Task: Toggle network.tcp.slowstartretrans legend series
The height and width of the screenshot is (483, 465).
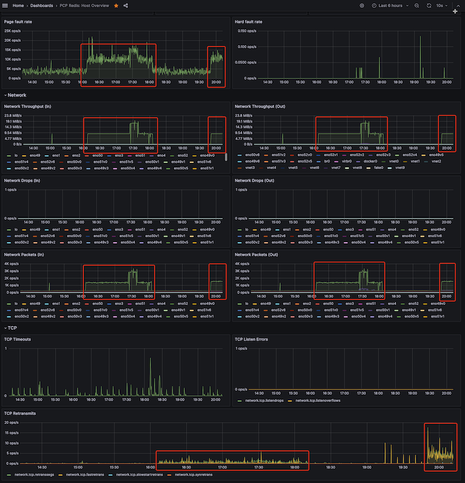Action: click(x=139, y=475)
